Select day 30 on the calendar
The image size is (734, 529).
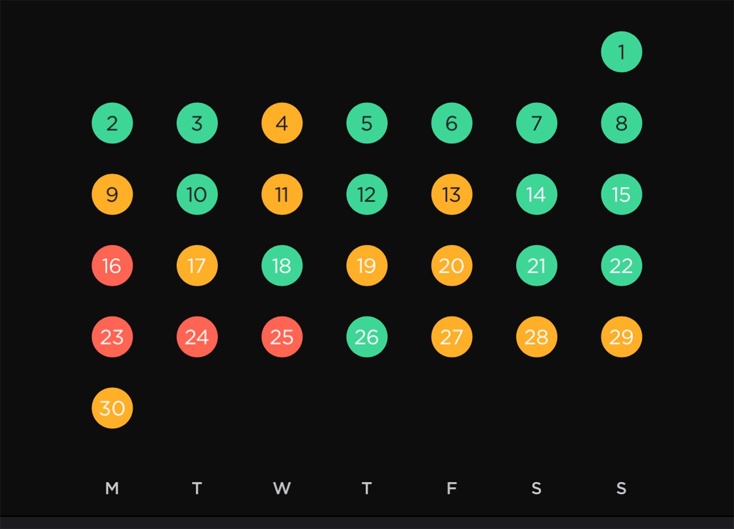112,408
